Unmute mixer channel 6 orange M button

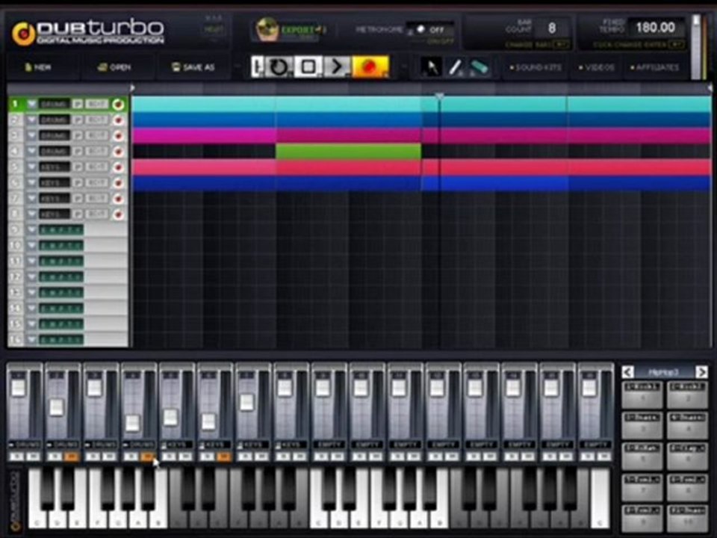click(x=223, y=456)
